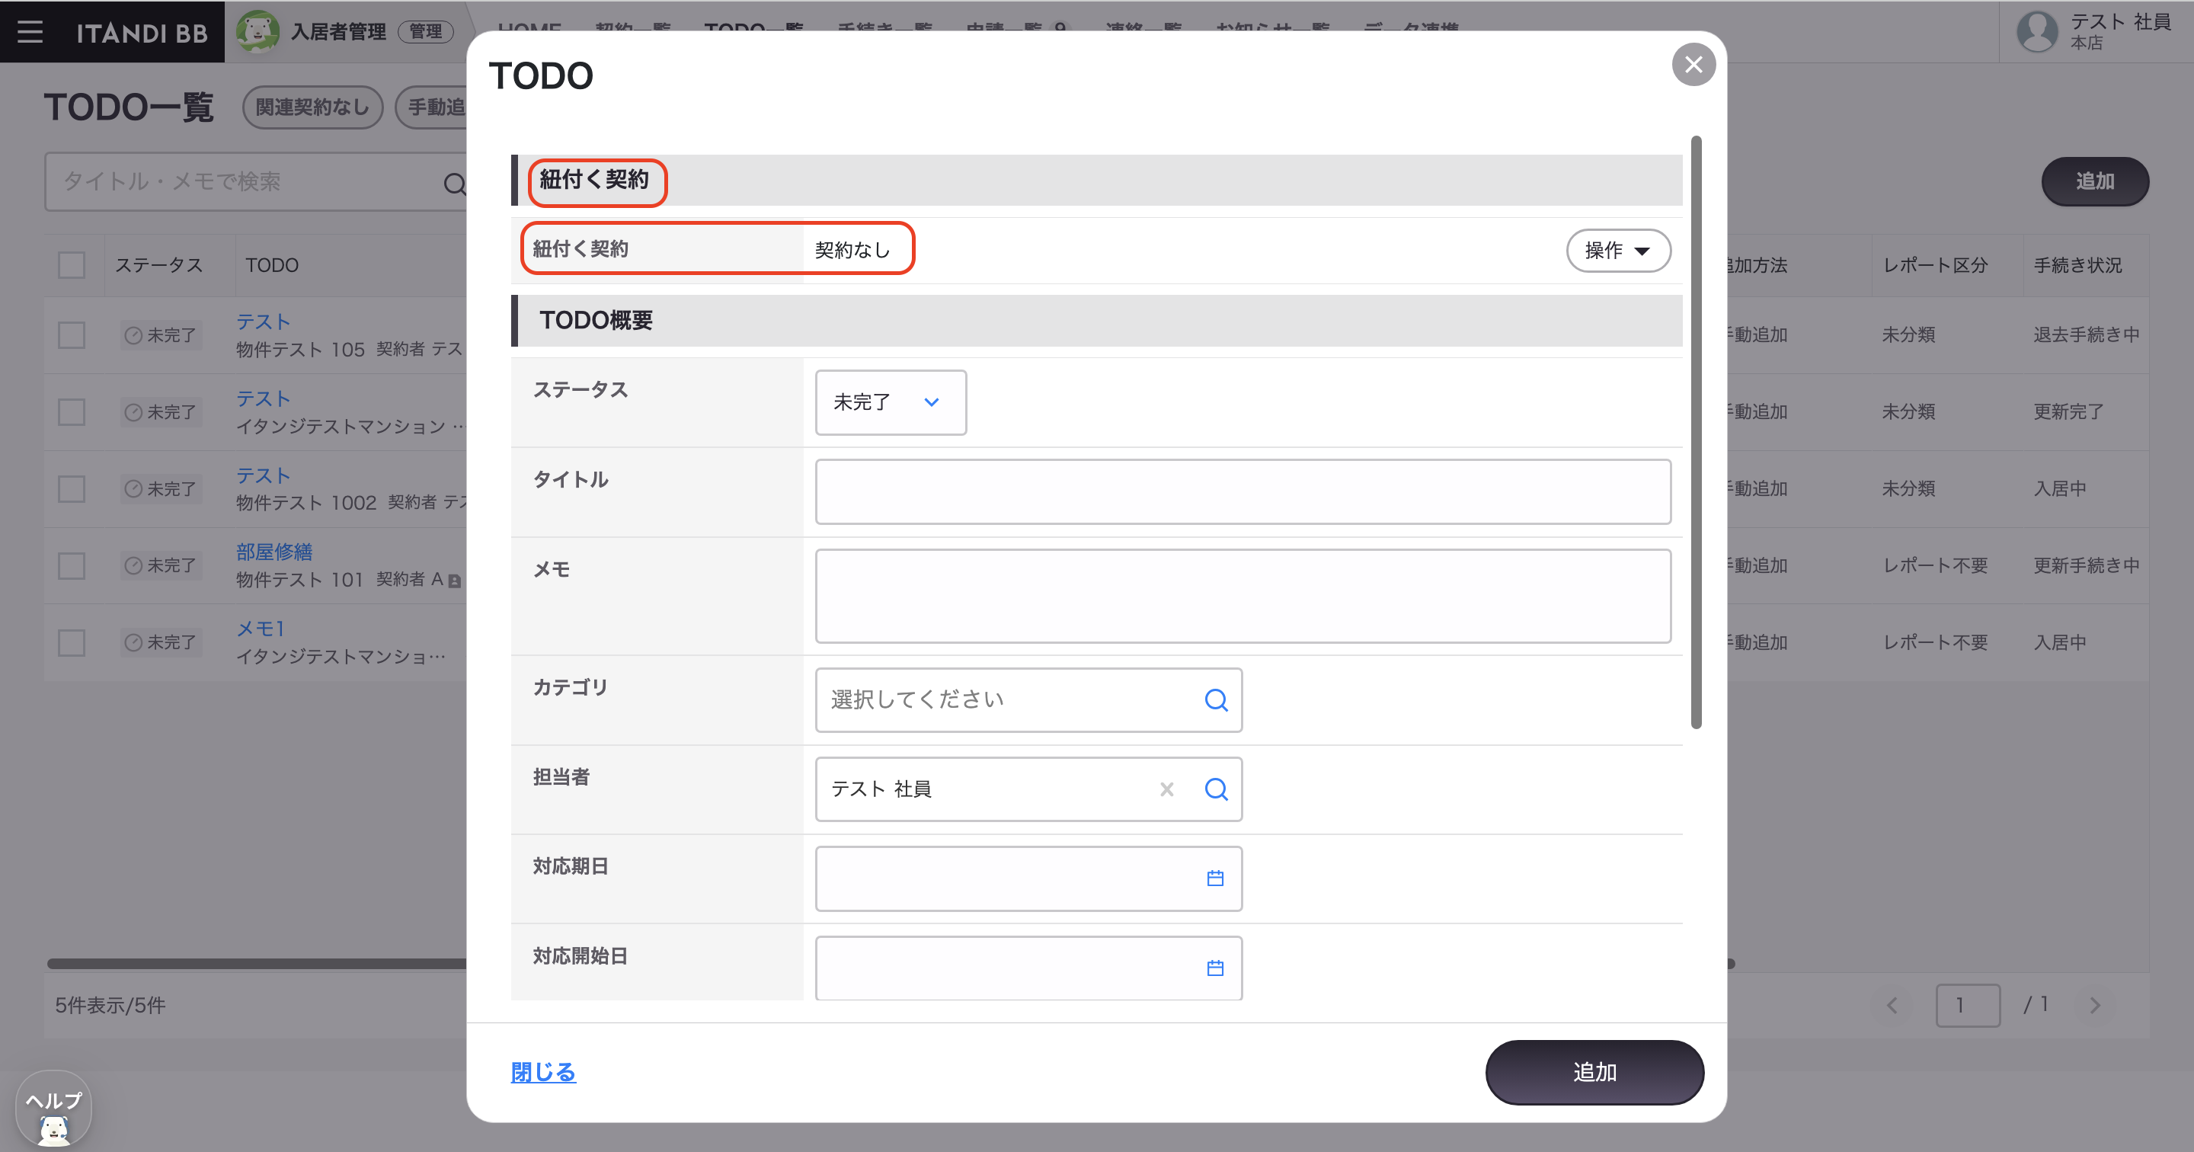Check the box for the メモ1 row

(72, 642)
